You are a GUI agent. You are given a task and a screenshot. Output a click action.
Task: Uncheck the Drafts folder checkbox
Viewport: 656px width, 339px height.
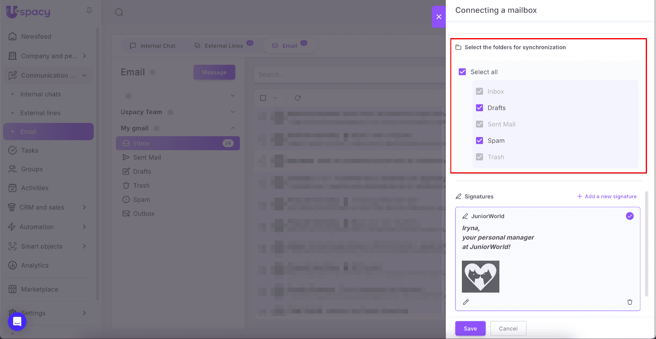(479, 108)
